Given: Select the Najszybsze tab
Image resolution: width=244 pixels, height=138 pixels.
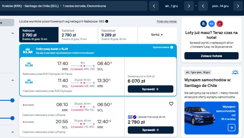Looking at the screenshot, I should (118, 35).
